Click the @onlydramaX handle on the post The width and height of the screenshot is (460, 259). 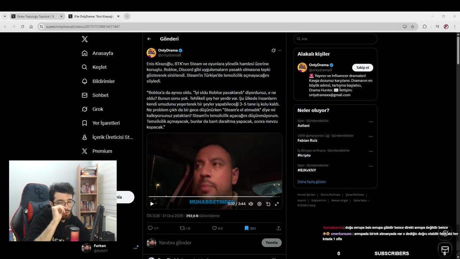pos(170,55)
